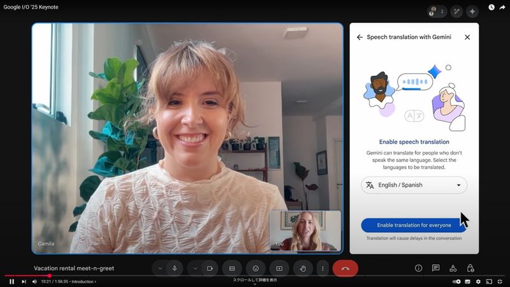Turn on captions in Meet toolbar

pos(232,269)
